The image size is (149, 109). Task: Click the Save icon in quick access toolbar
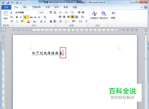coord(8,3)
